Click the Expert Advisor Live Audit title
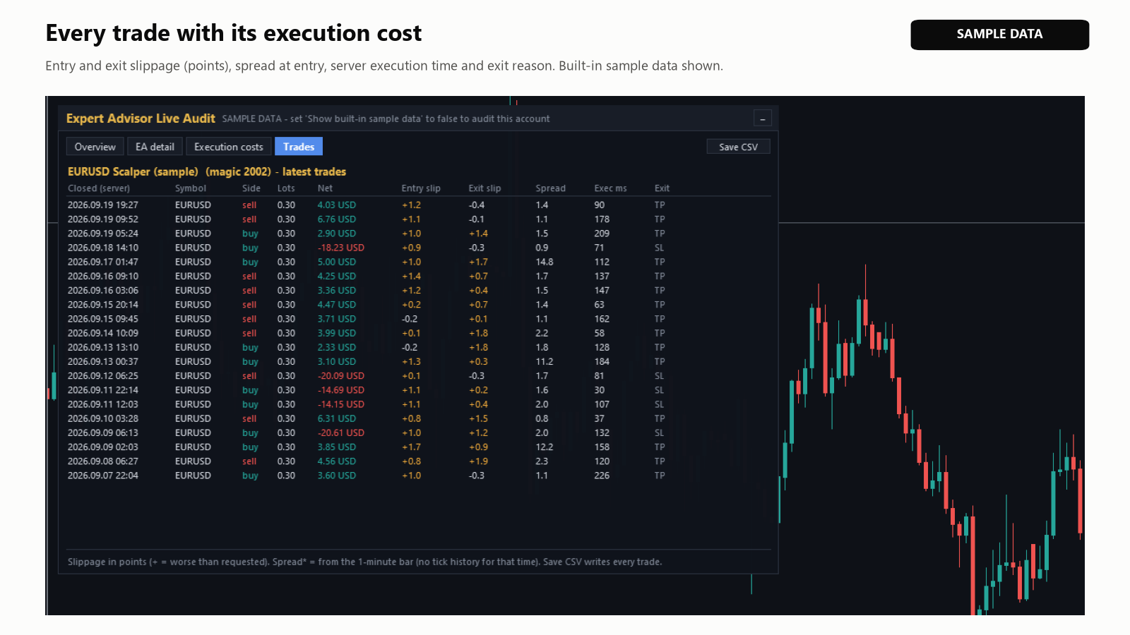Viewport: 1130px width, 635px height. (x=141, y=119)
